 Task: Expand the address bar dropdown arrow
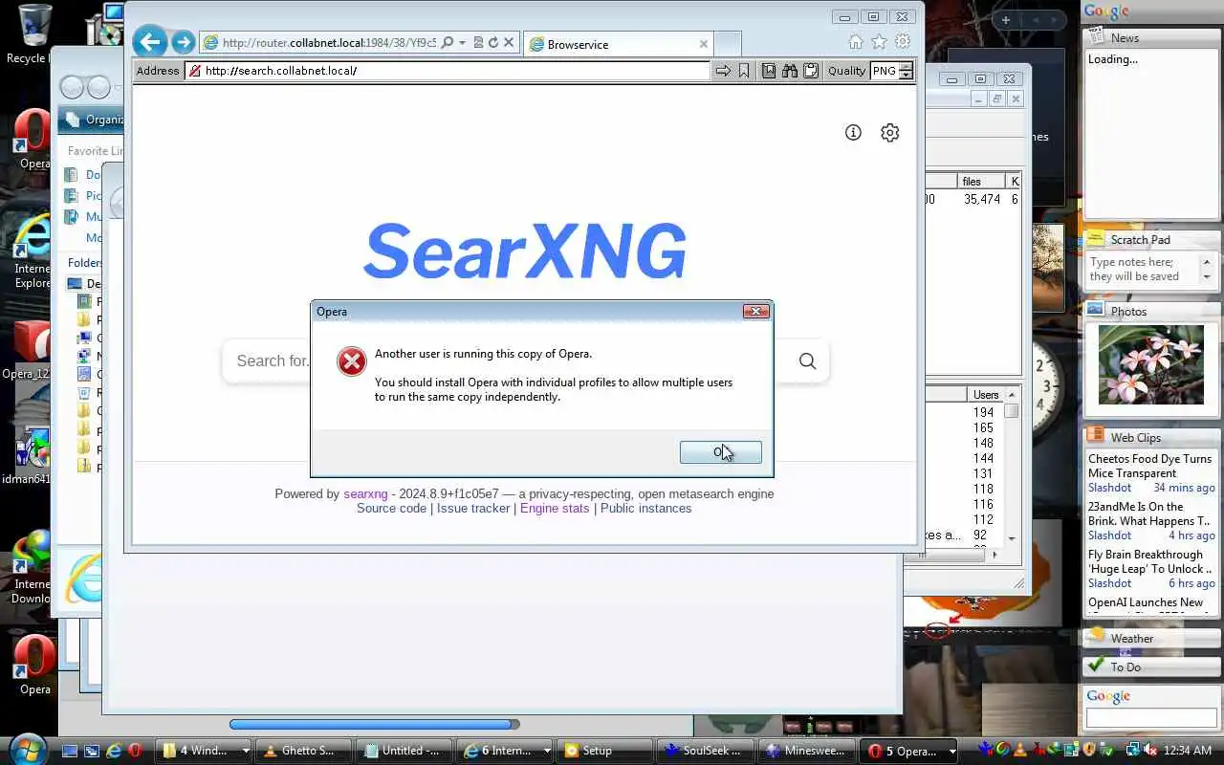[462, 43]
